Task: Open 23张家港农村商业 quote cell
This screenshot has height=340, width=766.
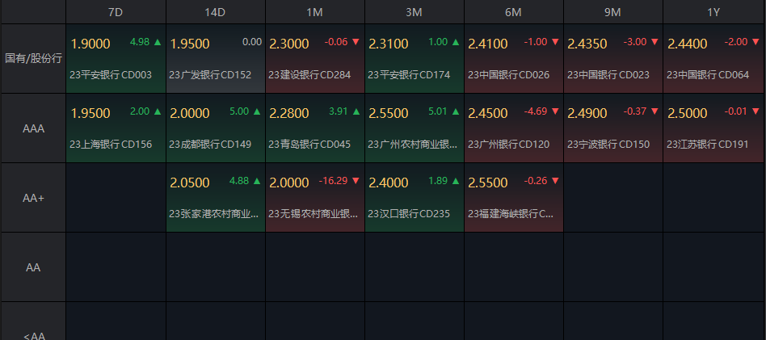Action: click(216, 198)
